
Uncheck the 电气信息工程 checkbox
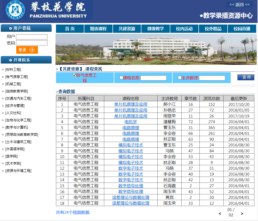75,75
